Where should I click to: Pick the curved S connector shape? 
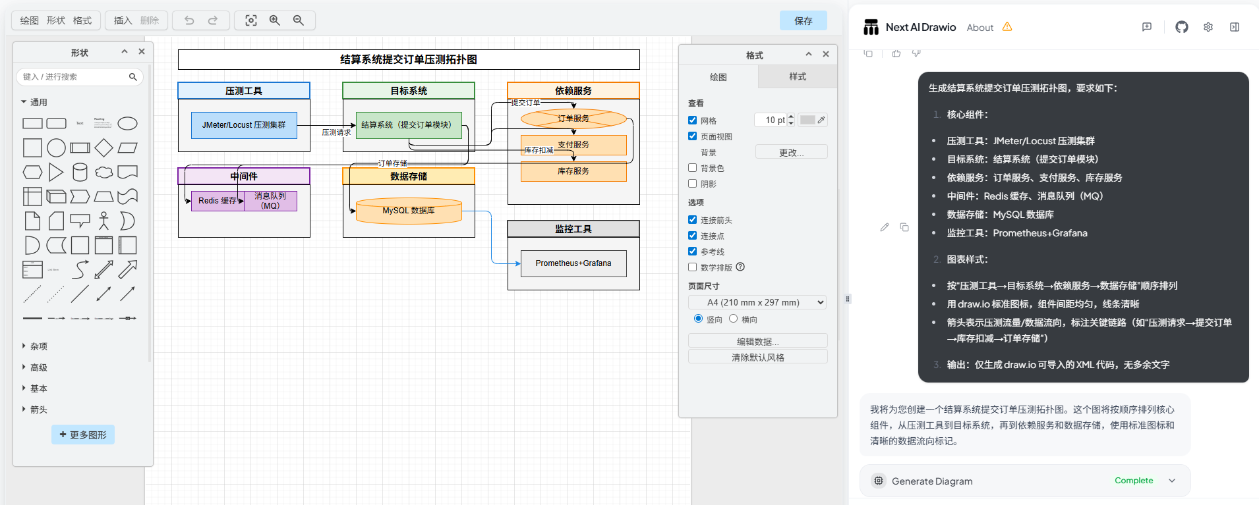[80, 269]
